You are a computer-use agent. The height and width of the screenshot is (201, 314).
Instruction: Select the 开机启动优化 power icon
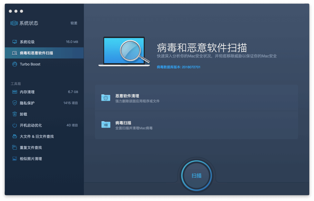pyautogui.click(x=15, y=125)
